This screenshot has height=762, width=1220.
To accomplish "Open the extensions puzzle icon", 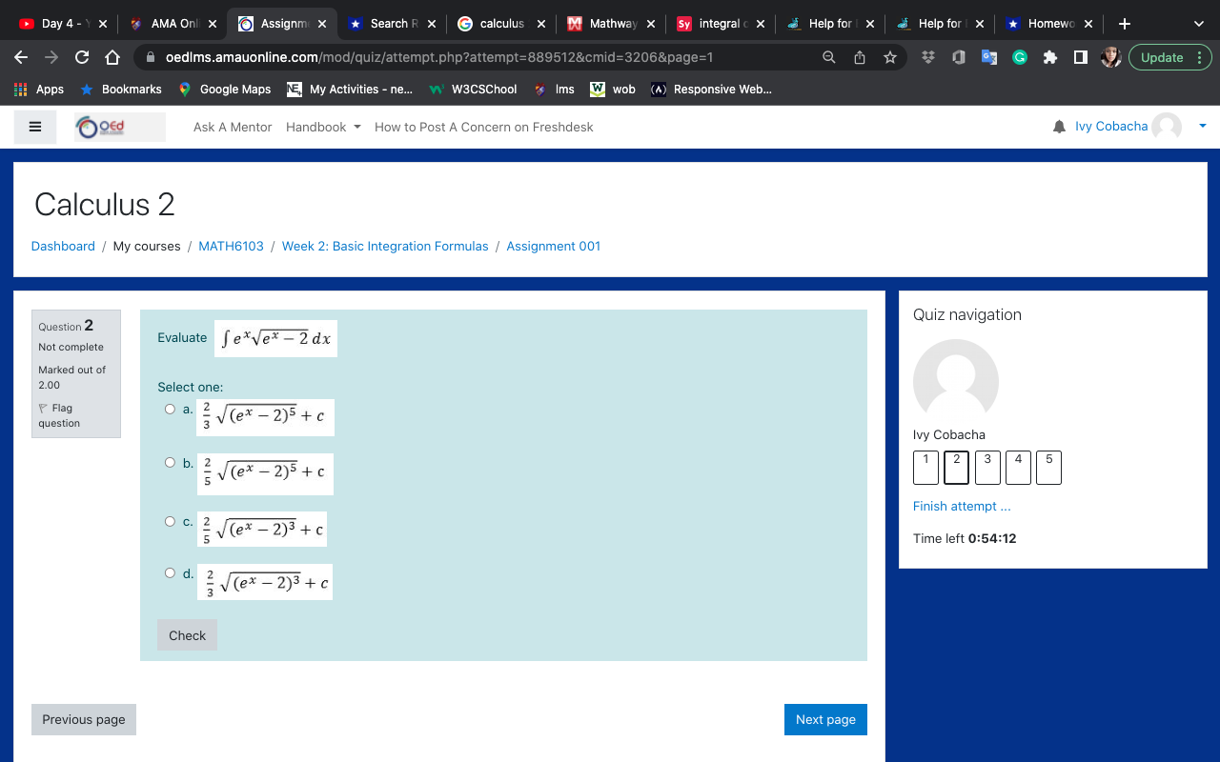I will click(1050, 57).
